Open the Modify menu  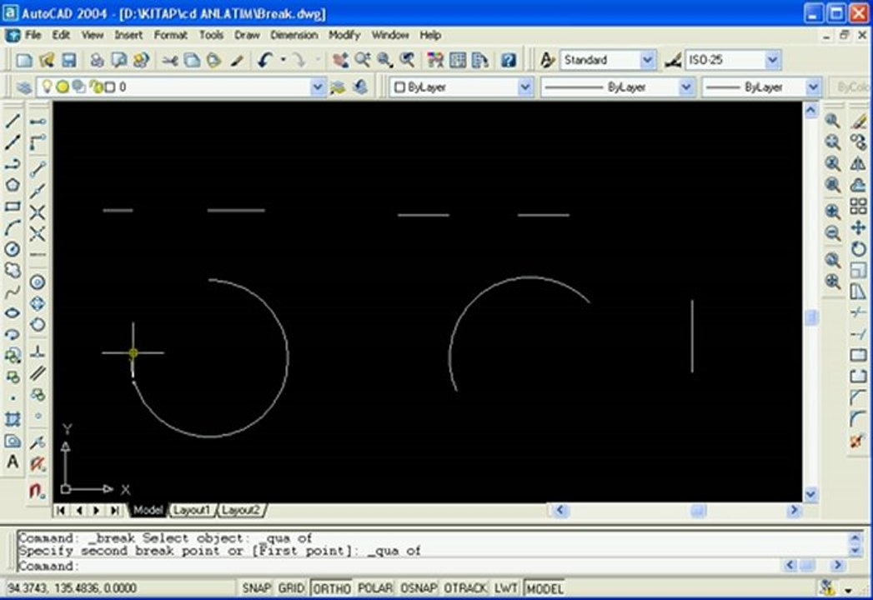pyautogui.click(x=344, y=35)
